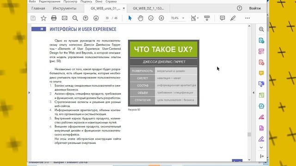Viewport: 296px width, 166px height.
Task: Open the Просмотр menu
Action: pyautogui.click(x=70, y=1)
